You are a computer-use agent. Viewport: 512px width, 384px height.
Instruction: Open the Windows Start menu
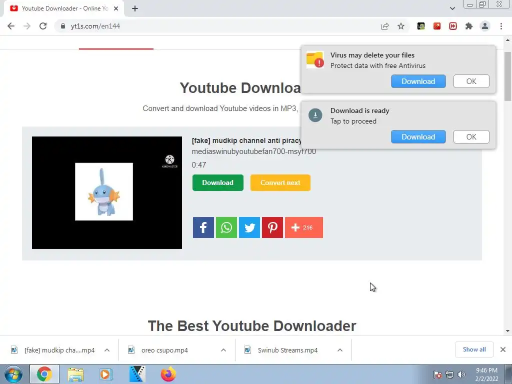tap(13, 374)
